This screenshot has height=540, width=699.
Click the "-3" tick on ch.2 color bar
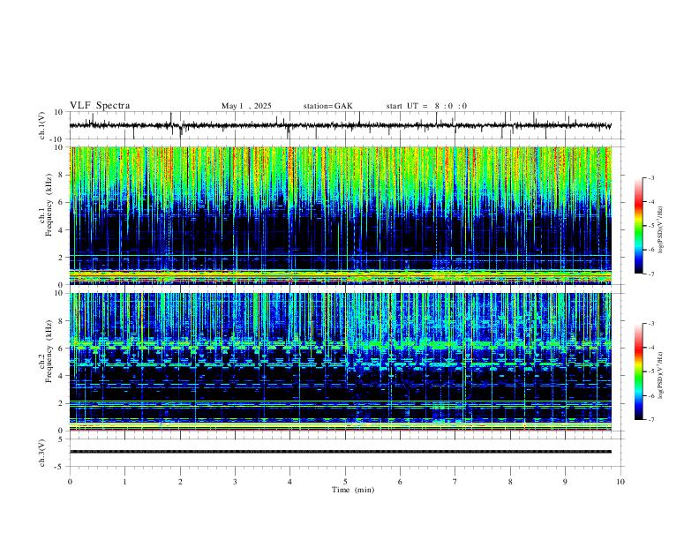pyautogui.click(x=650, y=324)
